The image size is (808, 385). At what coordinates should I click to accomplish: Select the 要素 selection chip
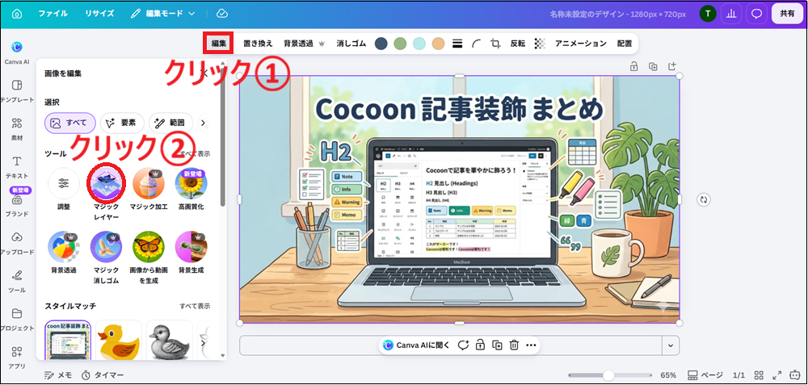[122, 123]
